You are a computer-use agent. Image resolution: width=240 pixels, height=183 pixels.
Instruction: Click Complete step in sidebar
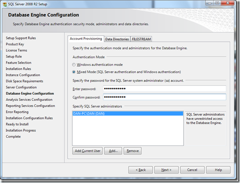point(13,136)
